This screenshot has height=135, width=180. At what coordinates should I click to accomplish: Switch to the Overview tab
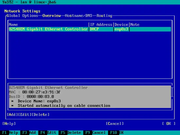click(51, 16)
